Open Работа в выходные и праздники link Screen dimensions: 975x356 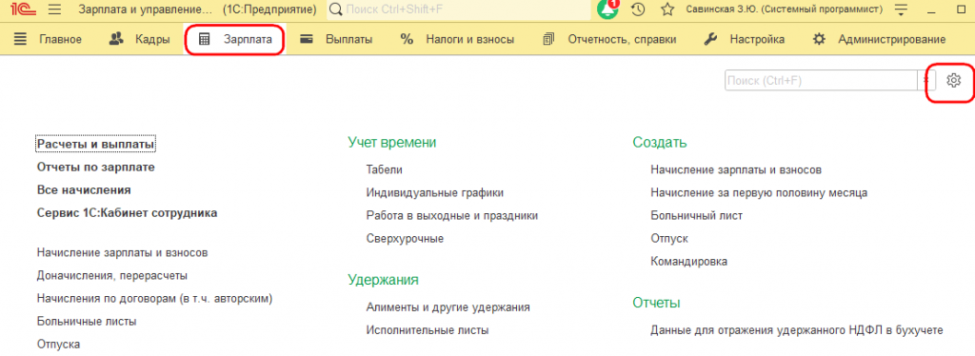[x=452, y=215]
